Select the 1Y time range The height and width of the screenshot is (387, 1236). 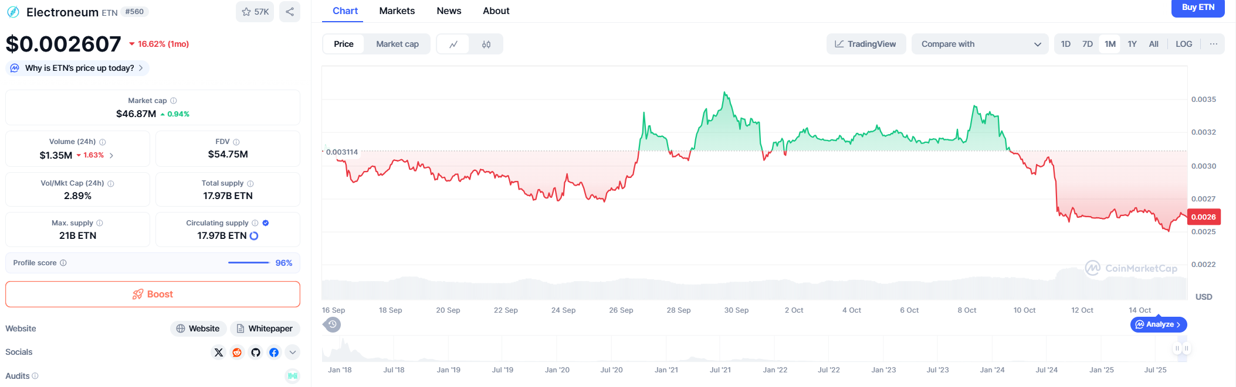coord(1132,44)
